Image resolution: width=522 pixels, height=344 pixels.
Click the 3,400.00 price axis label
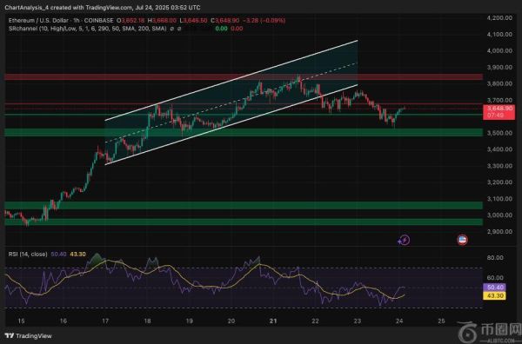[x=499, y=149]
